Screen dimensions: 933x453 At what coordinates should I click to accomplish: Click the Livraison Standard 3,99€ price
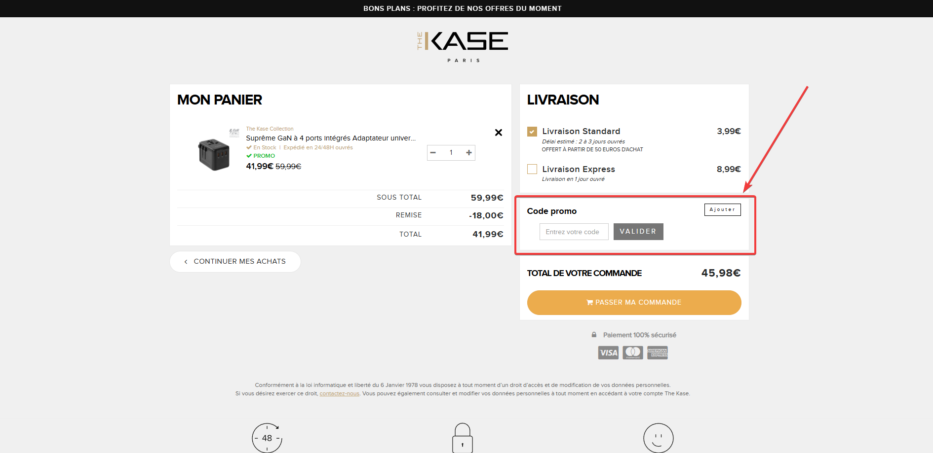(x=729, y=131)
